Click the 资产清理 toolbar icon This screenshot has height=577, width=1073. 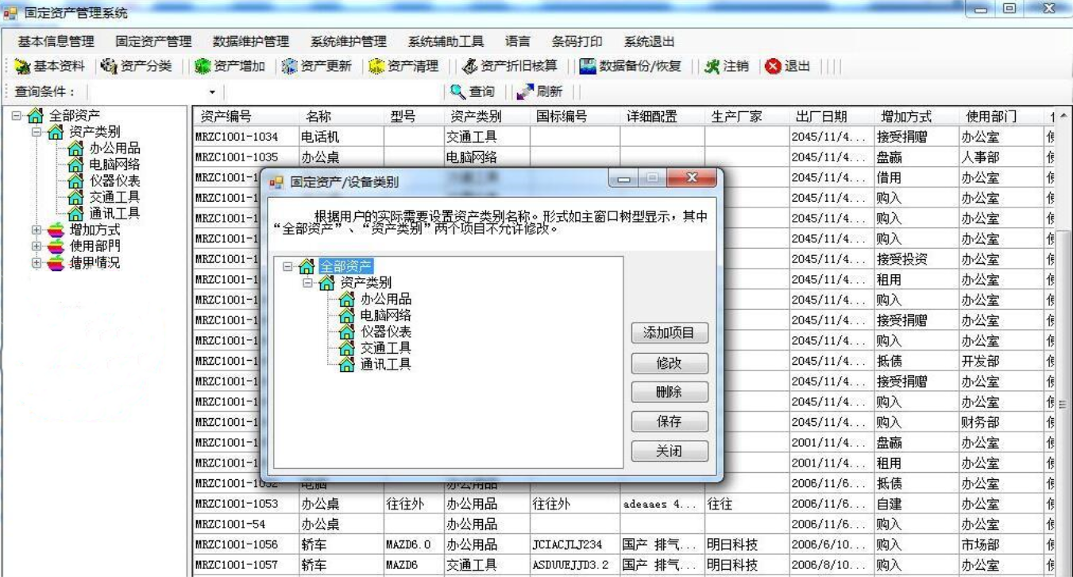(404, 67)
